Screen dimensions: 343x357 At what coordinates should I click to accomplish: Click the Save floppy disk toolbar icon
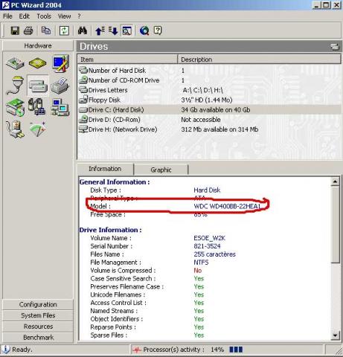click(x=15, y=30)
